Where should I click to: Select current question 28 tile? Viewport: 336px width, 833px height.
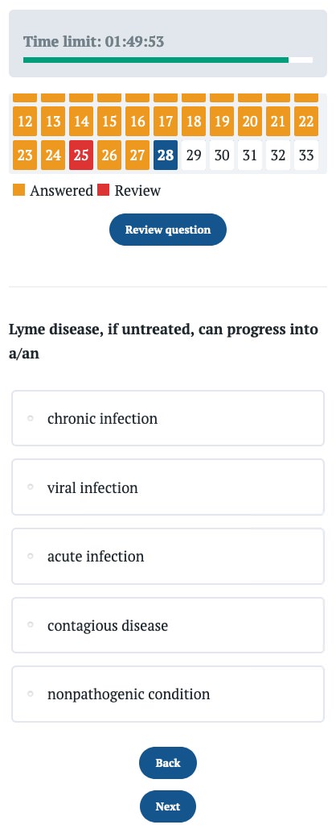coord(166,155)
